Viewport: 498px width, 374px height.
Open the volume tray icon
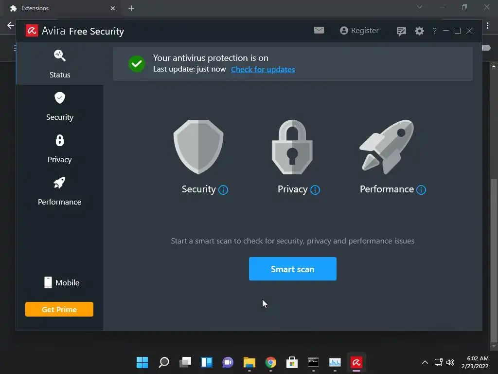450,362
